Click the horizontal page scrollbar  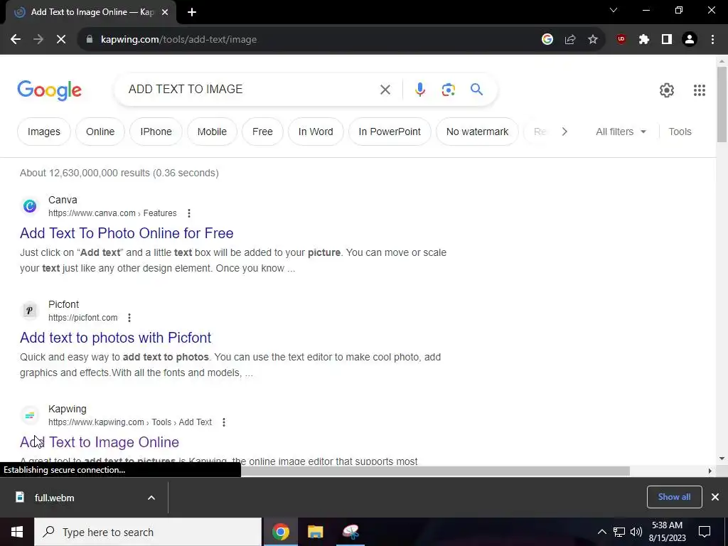[435, 471]
